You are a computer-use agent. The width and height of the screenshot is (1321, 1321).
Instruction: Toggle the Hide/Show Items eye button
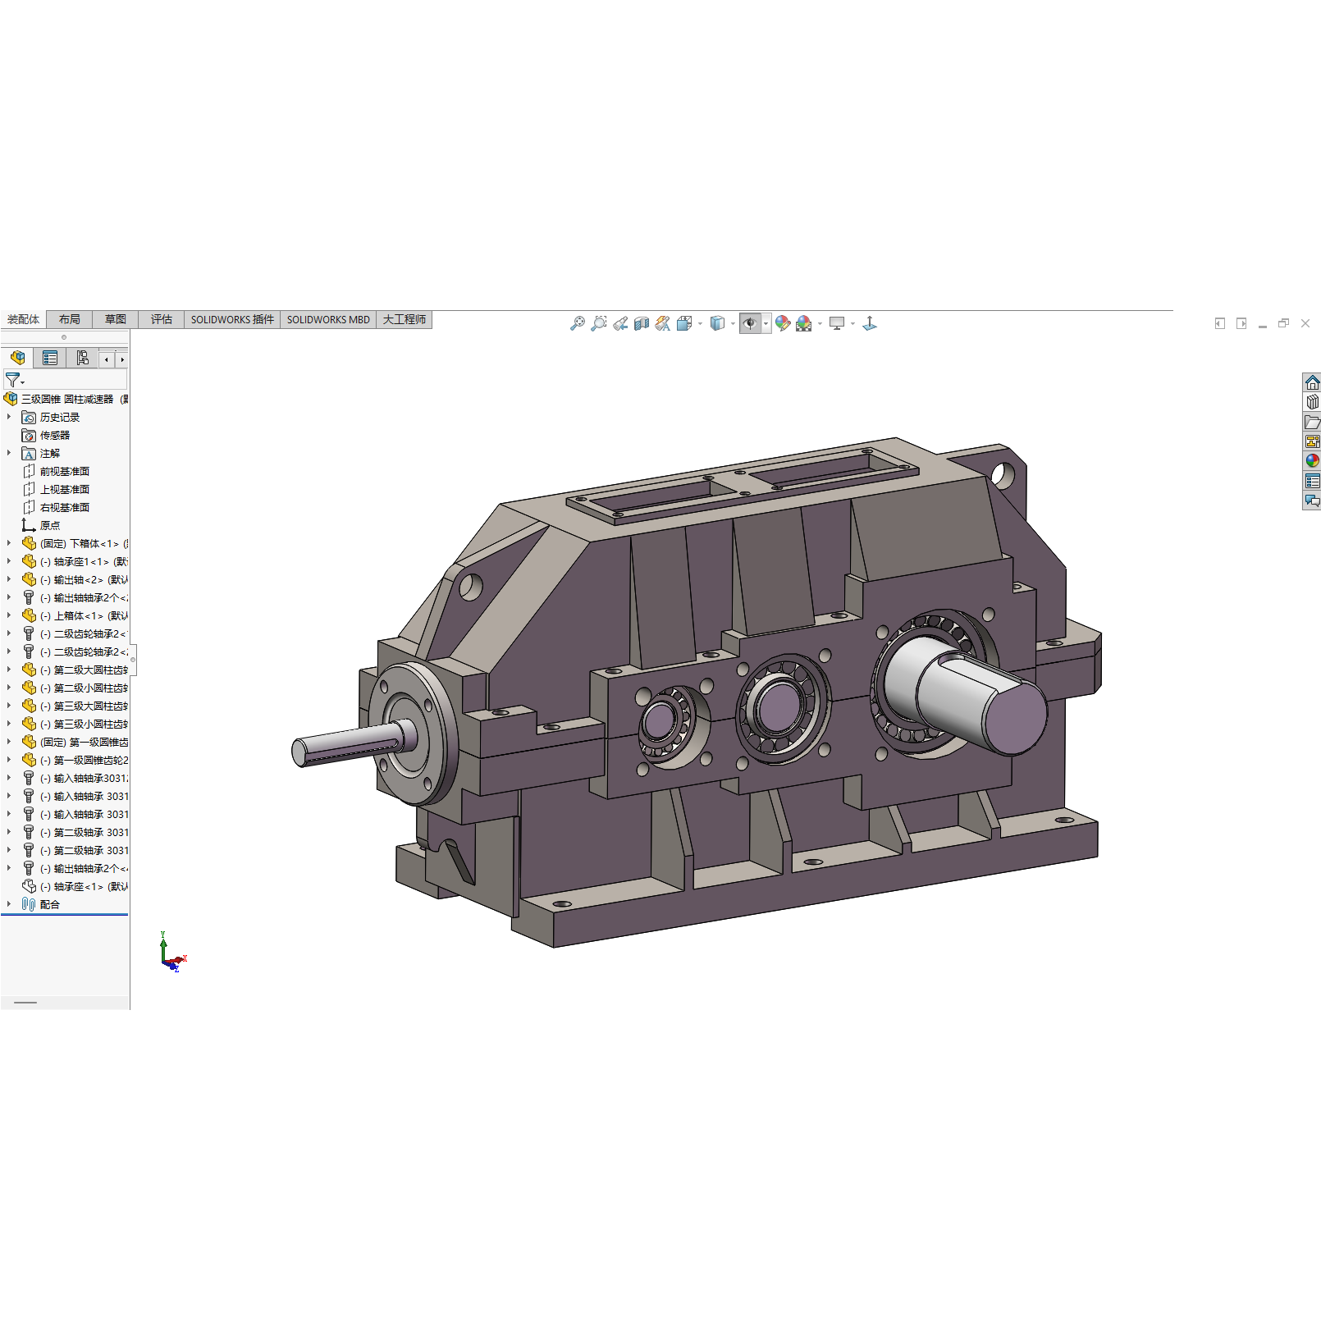tap(750, 323)
